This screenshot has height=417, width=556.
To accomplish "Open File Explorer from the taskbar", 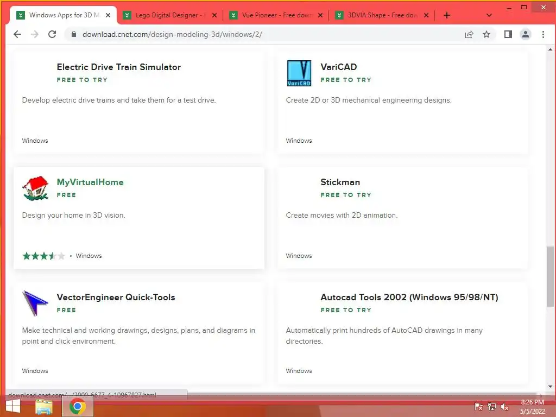I will (44, 407).
